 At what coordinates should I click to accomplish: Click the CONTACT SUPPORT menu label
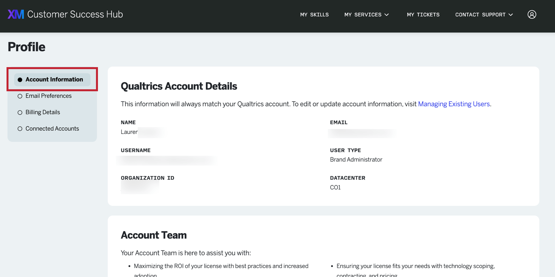480,15
